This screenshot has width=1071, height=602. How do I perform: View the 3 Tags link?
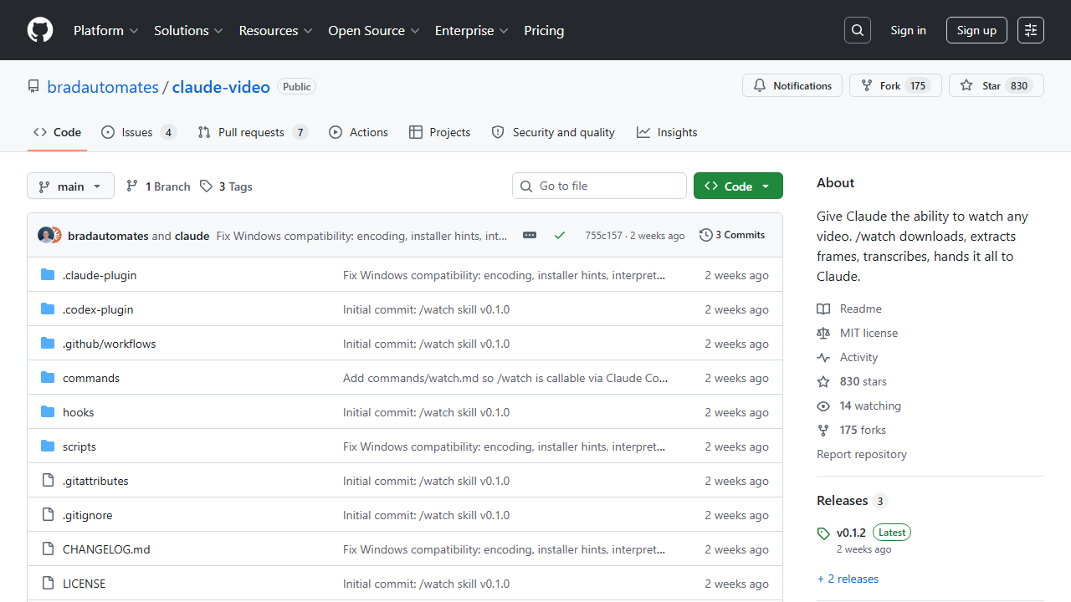[226, 186]
